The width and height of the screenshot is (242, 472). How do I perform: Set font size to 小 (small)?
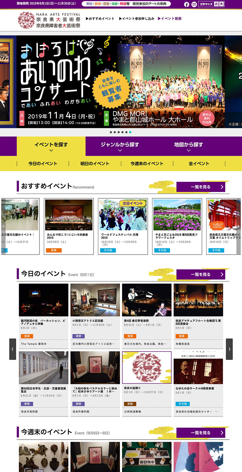tap(216, 4)
